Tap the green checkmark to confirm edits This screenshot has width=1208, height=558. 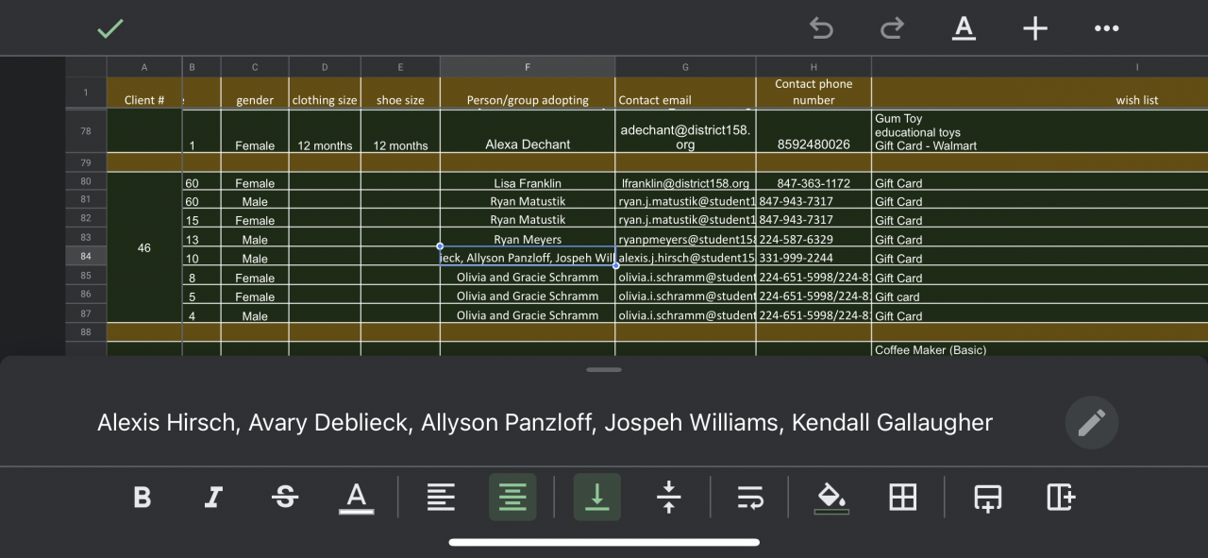click(x=110, y=28)
